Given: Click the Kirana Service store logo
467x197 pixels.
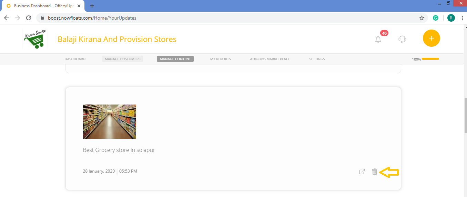Looking at the screenshot, I should 34,39.
